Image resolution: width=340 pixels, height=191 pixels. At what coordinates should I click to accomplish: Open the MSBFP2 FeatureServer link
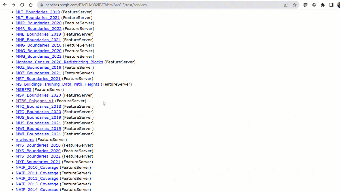click(x=23, y=90)
